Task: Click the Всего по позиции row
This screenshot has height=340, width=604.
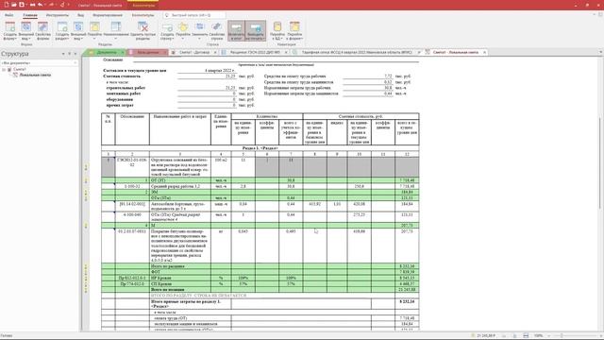Action: coord(260,290)
